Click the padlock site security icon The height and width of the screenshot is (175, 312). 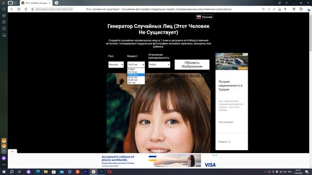[x=32, y=9]
